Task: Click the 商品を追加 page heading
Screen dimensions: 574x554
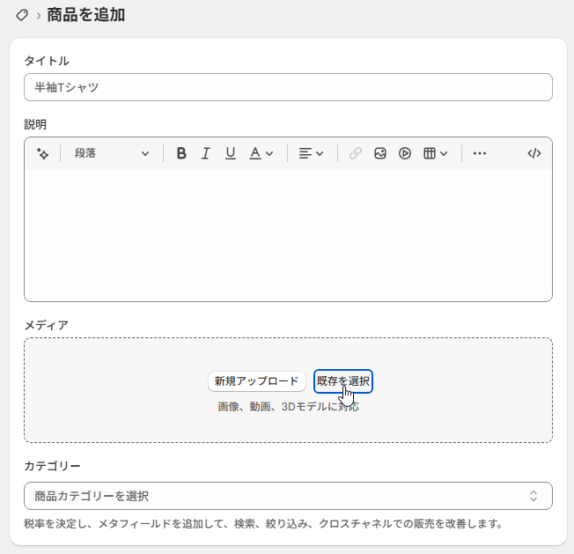Action: [x=86, y=15]
